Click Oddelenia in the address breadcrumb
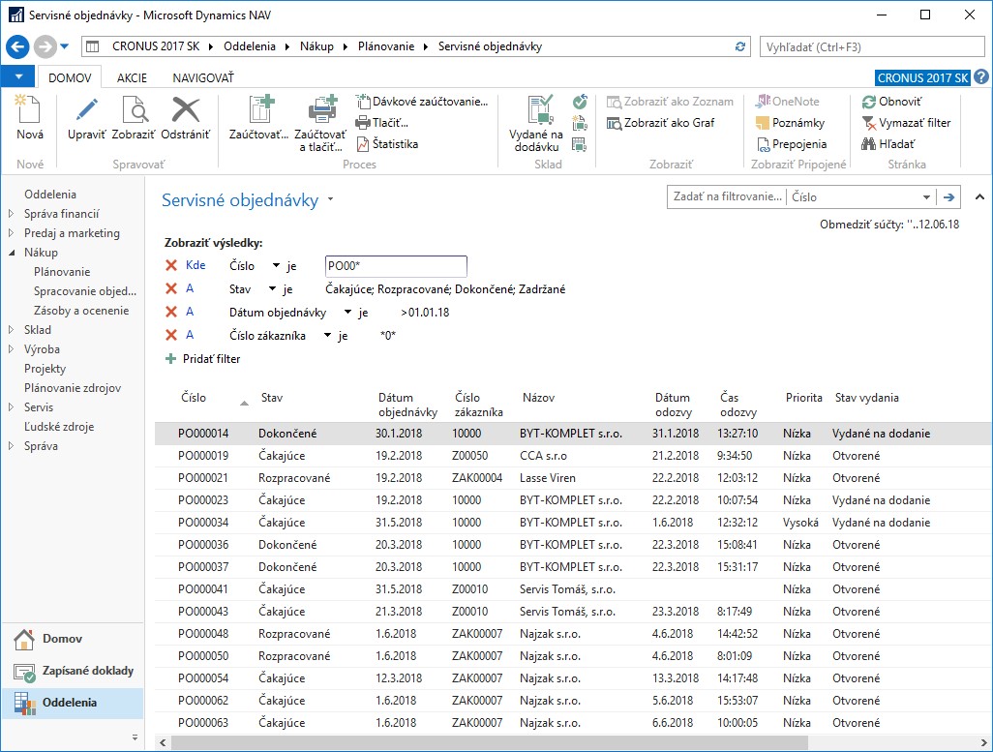The image size is (993, 752). pyautogui.click(x=250, y=46)
